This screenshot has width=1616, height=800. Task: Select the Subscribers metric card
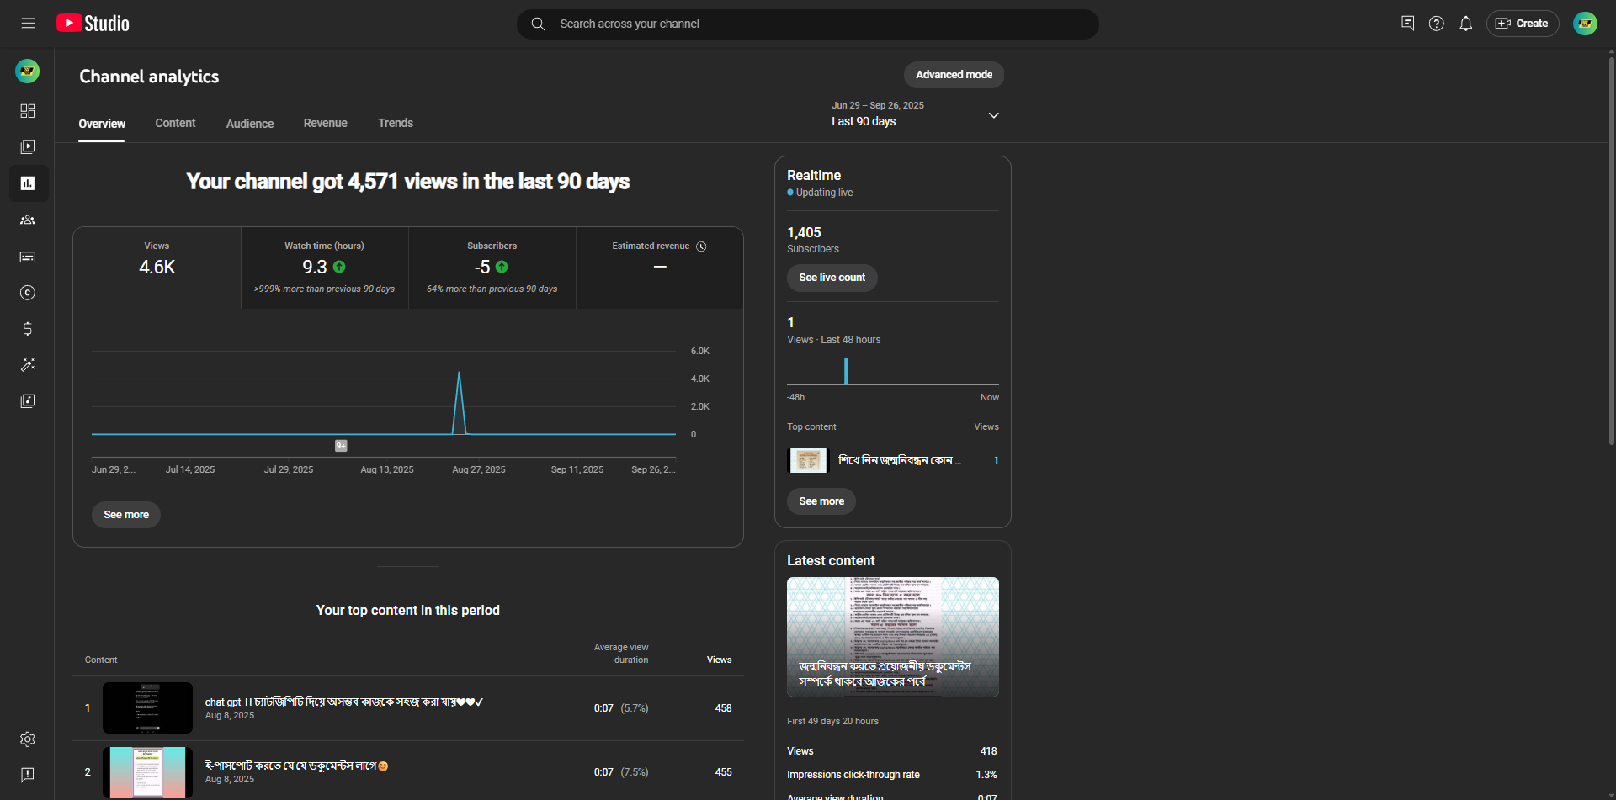coord(492,268)
